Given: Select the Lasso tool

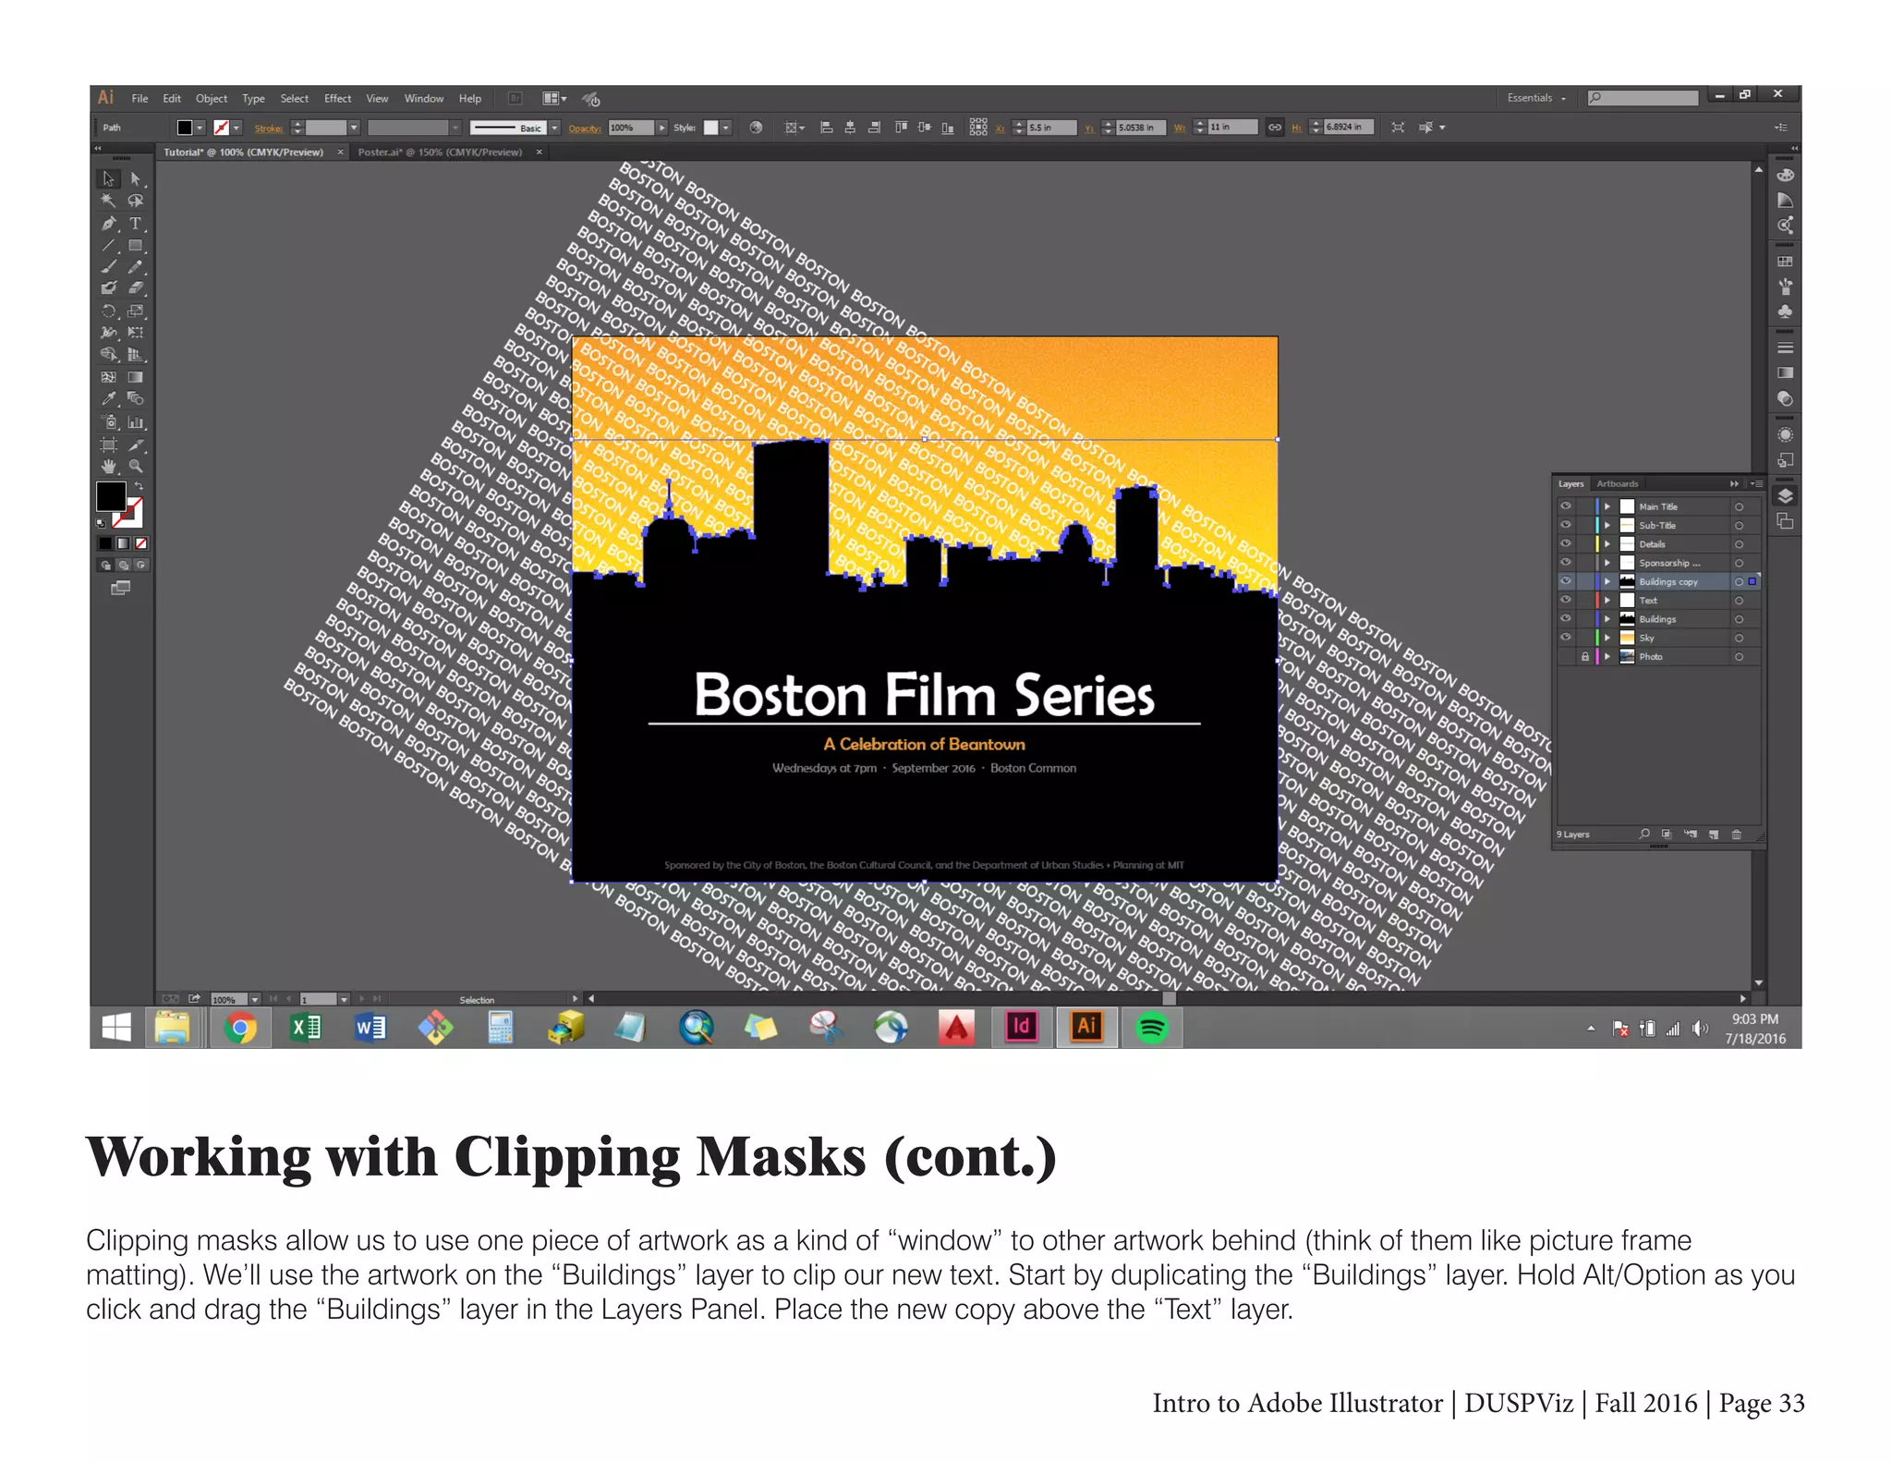Looking at the screenshot, I should coord(135,201).
